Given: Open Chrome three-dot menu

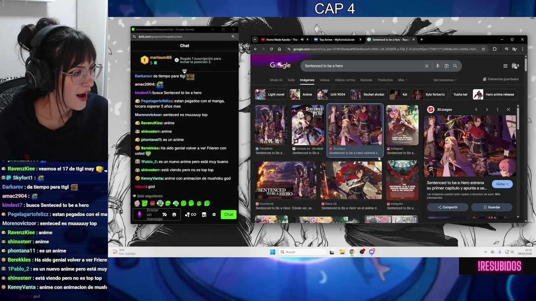Looking at the screenshot, I should coord(522,49).
